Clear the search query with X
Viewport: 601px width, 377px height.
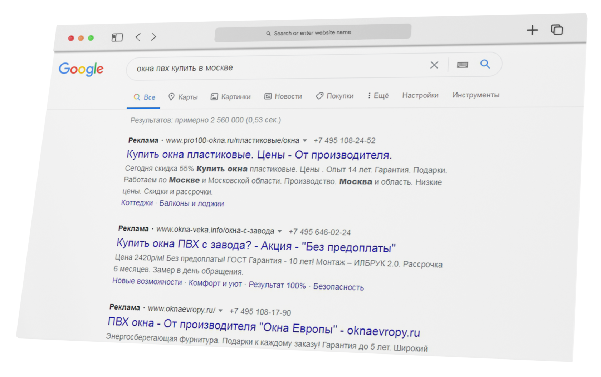point(434,65)
